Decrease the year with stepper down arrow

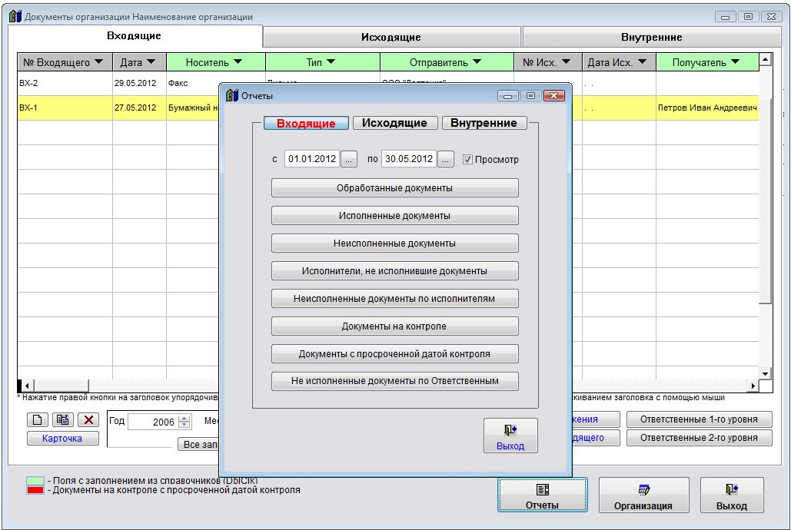[x=184, y=425]
